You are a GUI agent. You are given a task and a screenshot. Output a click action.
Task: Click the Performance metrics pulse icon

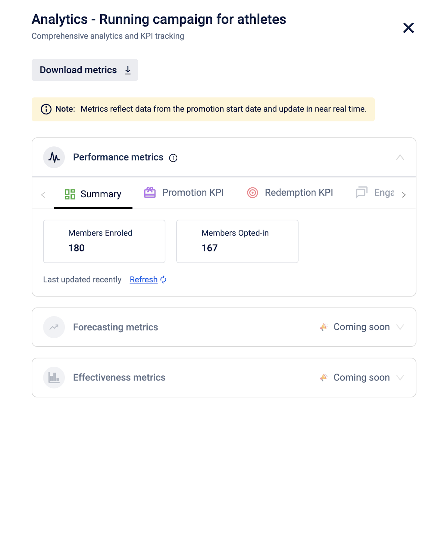[54, 157]
